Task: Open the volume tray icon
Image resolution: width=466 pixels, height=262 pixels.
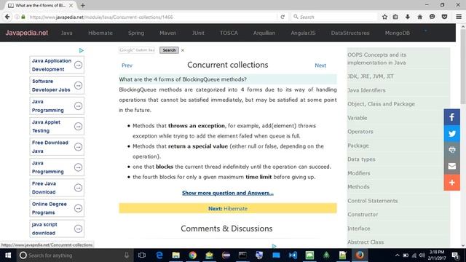Action: pyautogui.click(x=422, y=255)
